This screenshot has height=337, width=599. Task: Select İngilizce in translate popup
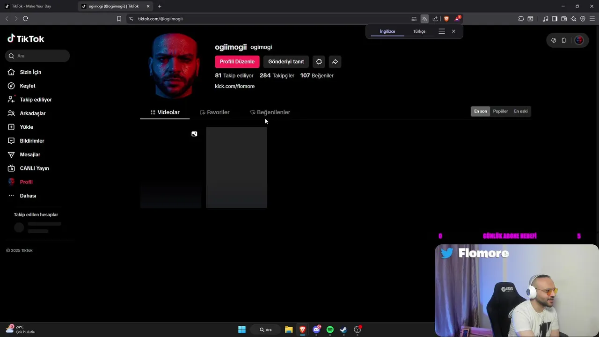pyautogui.click(x=387, y=31)
